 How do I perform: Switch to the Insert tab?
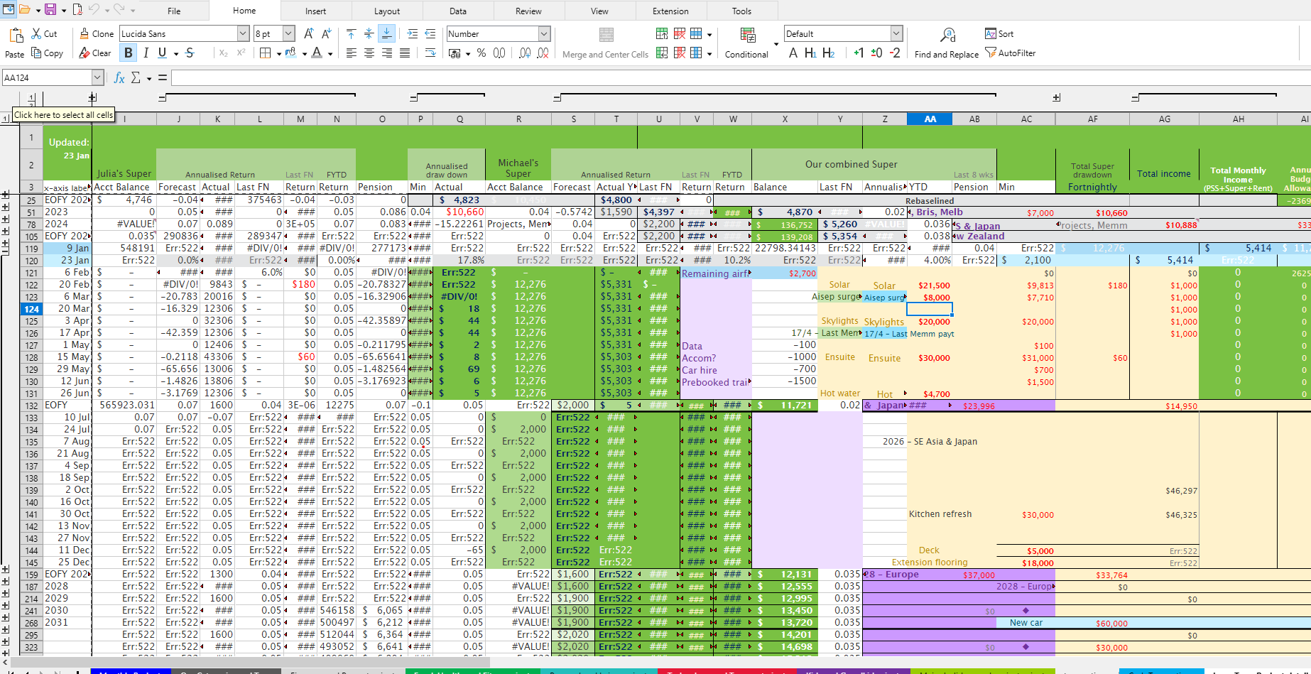(x=316, y=11)
